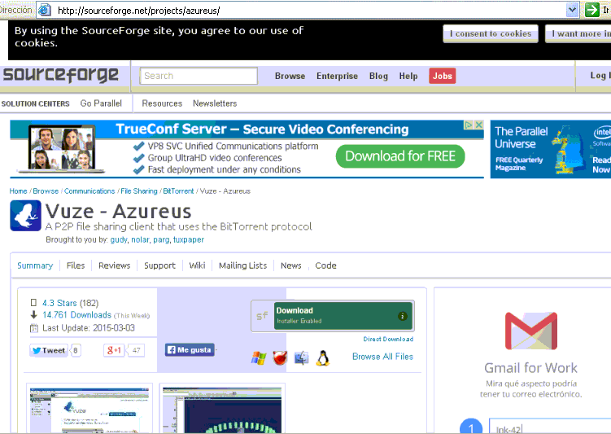Click the Direct Download link

[388, 340]
